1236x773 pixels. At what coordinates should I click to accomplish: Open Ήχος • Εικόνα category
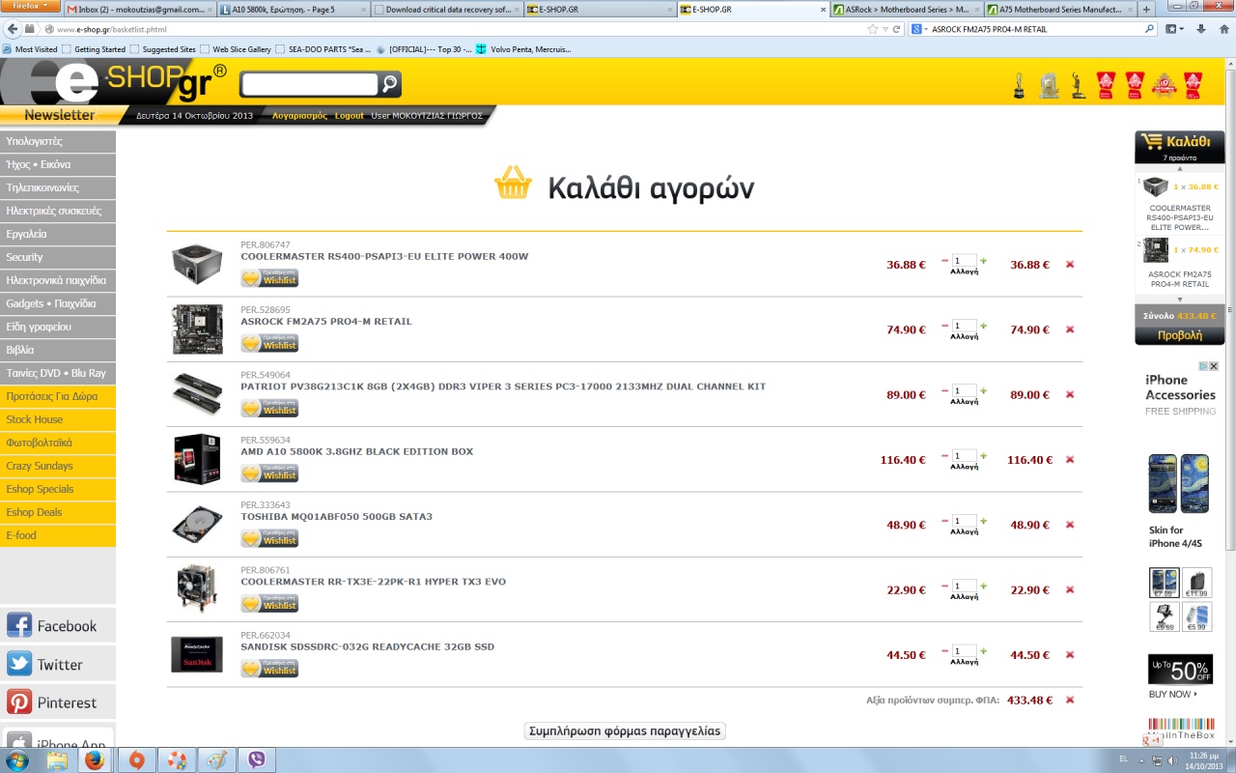coord(58,164)
